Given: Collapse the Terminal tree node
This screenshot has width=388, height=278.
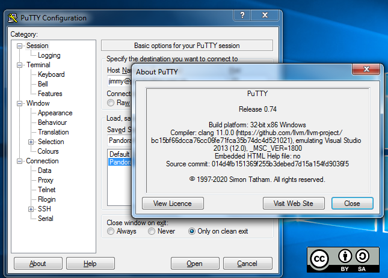Looking at the screenshot, I should pos(19,65).
